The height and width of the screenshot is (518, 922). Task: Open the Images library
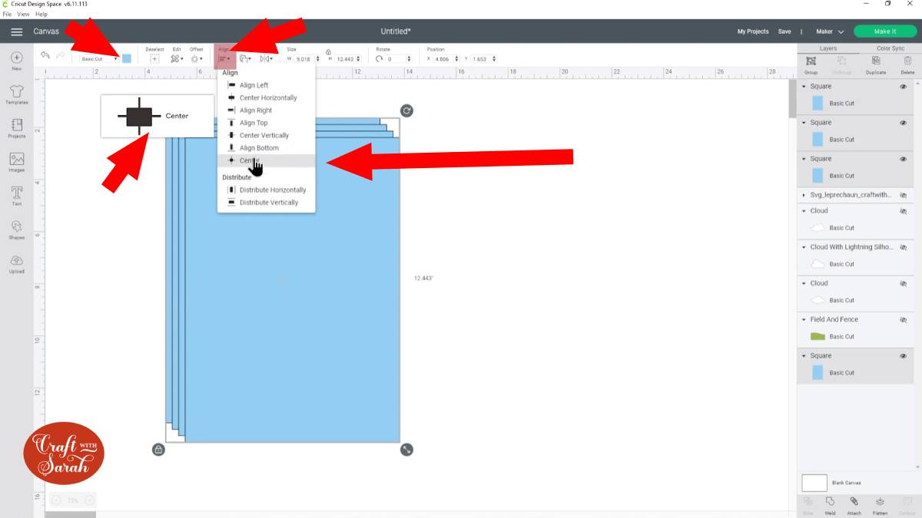point(16,162)
